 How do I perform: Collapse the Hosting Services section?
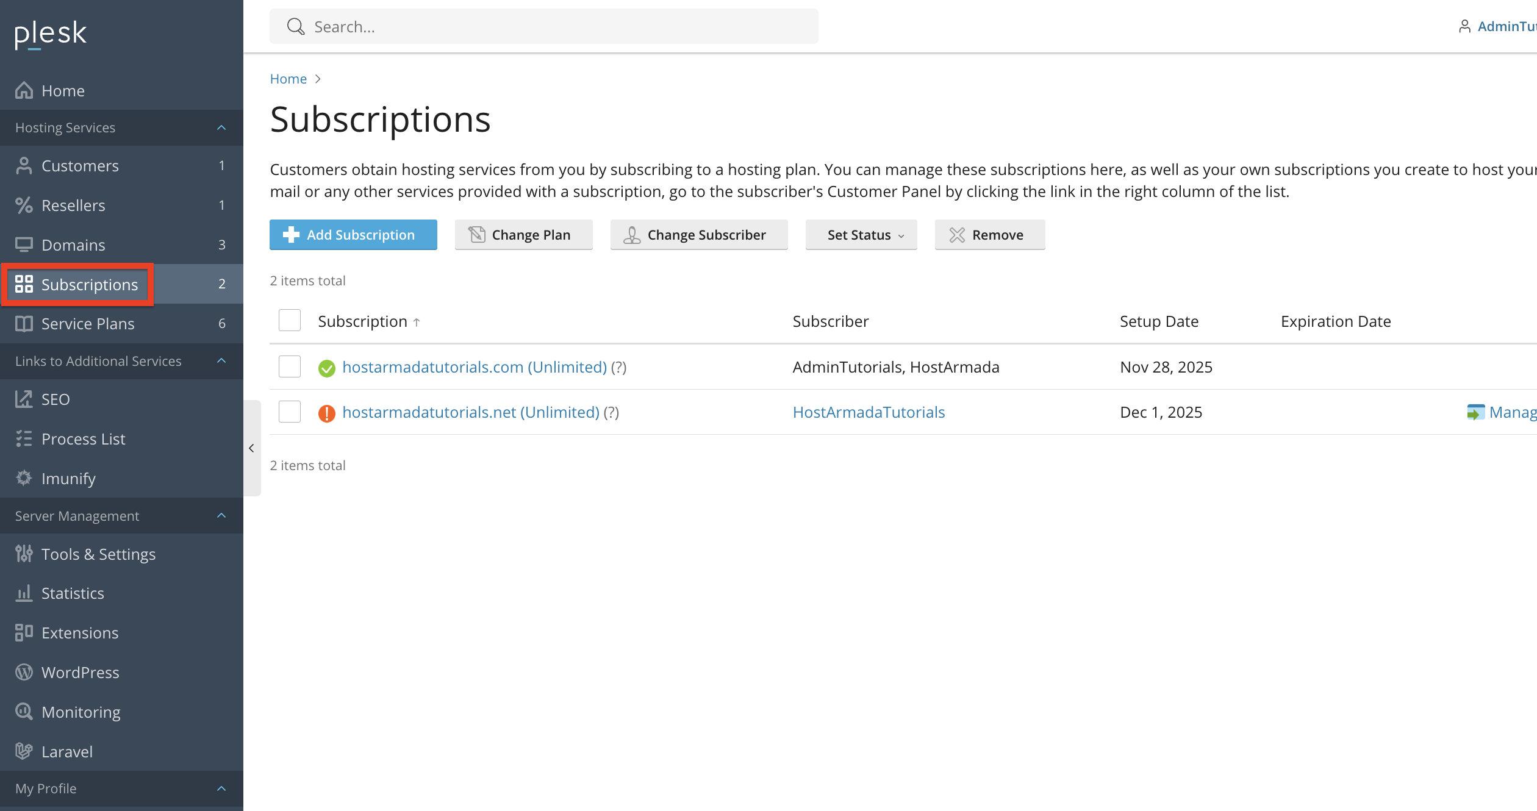tap(221, 128)
